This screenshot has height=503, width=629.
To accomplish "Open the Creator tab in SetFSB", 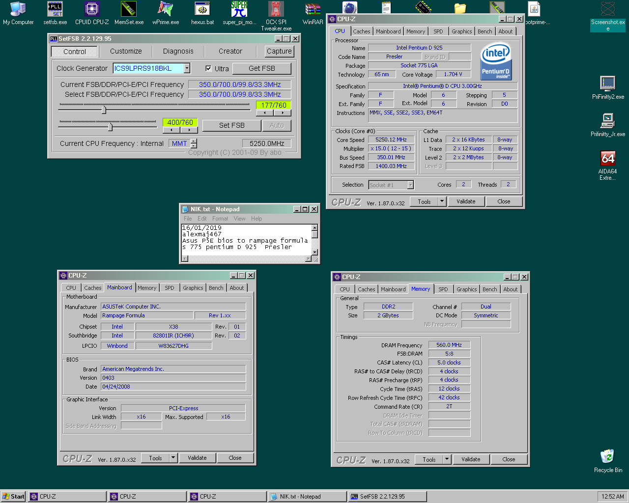I will (230, 51).
